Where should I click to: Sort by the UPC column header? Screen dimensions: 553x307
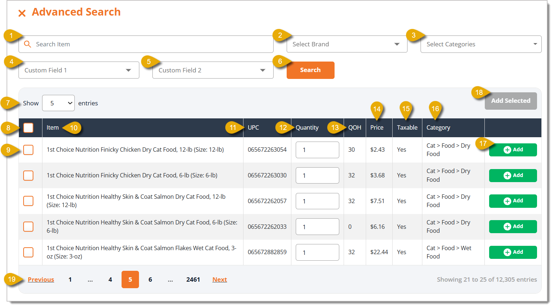[x=253, y=128]
